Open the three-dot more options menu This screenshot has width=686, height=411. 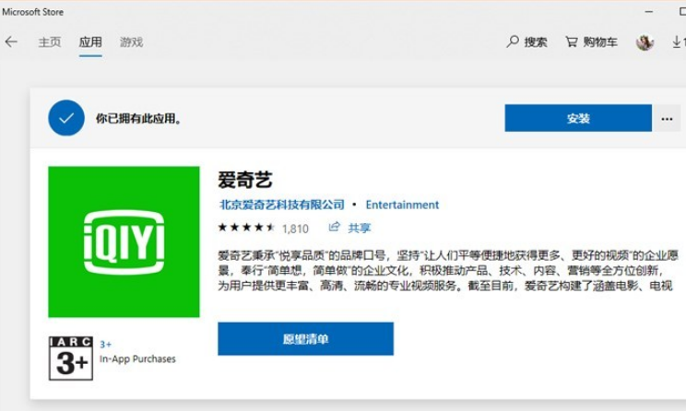click(x=667, y=119)
